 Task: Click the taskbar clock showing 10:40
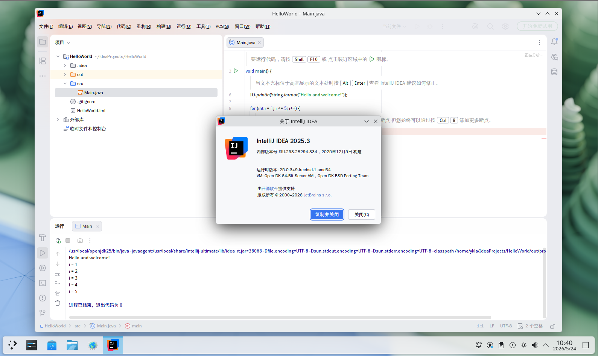[x=565, y=345]
